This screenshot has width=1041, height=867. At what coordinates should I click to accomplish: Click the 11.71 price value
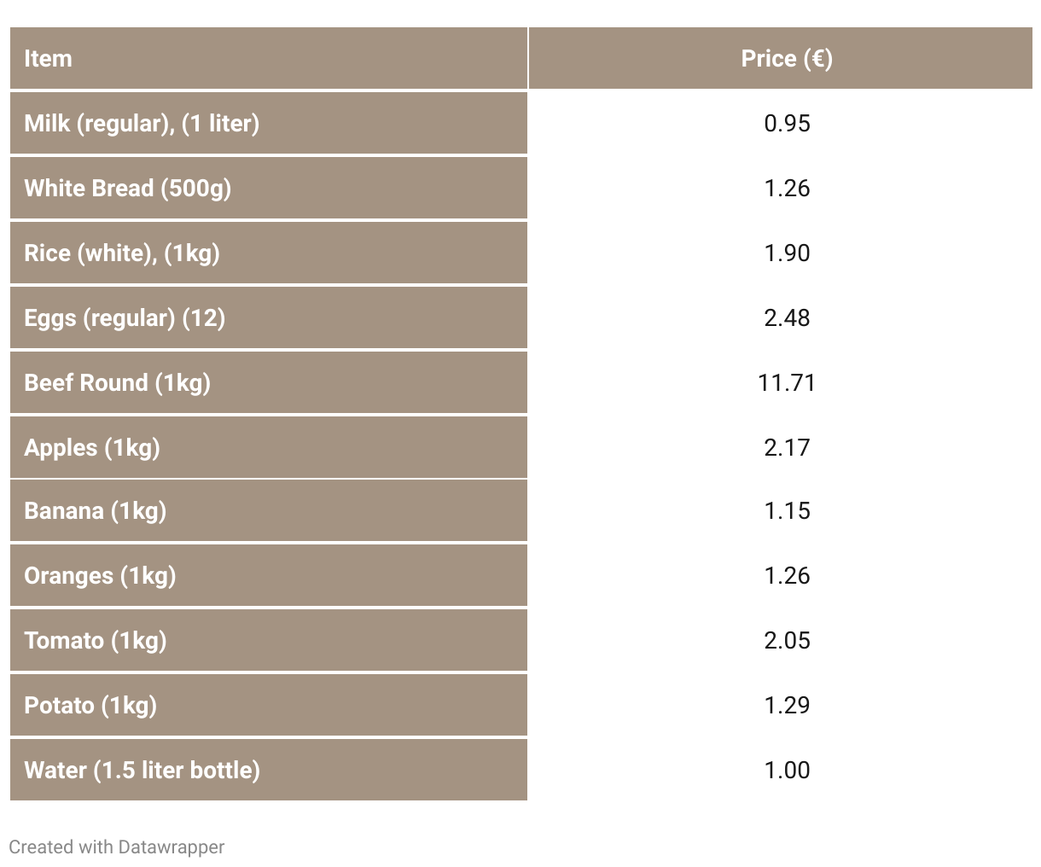coord(787,382)
